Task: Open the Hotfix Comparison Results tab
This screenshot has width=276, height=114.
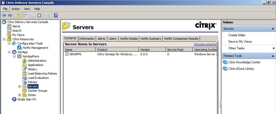Action: click(x=181, y=39)
